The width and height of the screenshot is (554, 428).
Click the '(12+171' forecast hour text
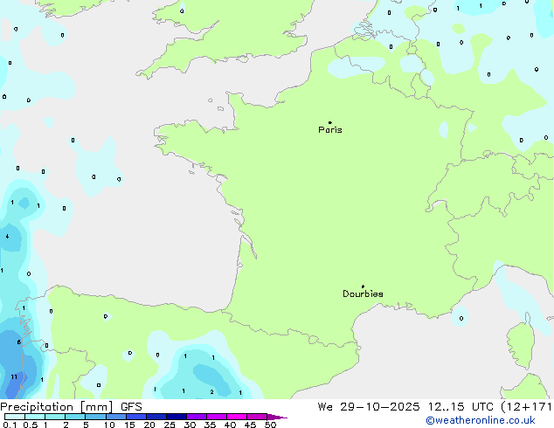pyautogui.click(x=526, y=407)
